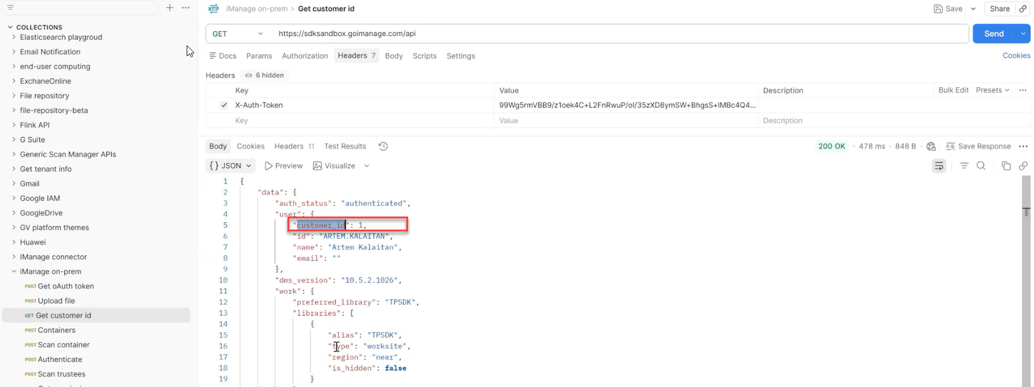
Task: Open the Test Results tab
Action: pos(345,146)
